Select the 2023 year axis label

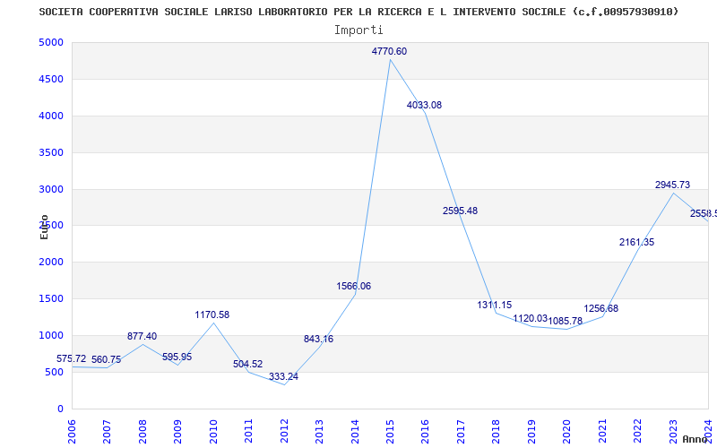673,431
